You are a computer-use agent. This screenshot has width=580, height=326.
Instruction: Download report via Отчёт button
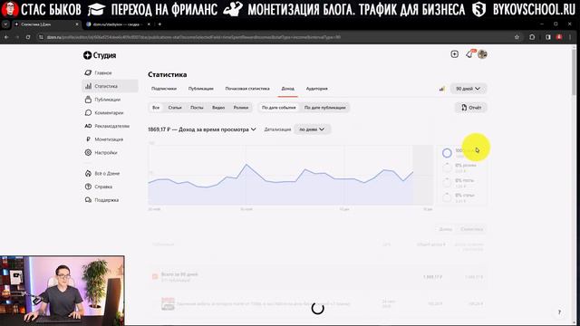pos(471,108)
